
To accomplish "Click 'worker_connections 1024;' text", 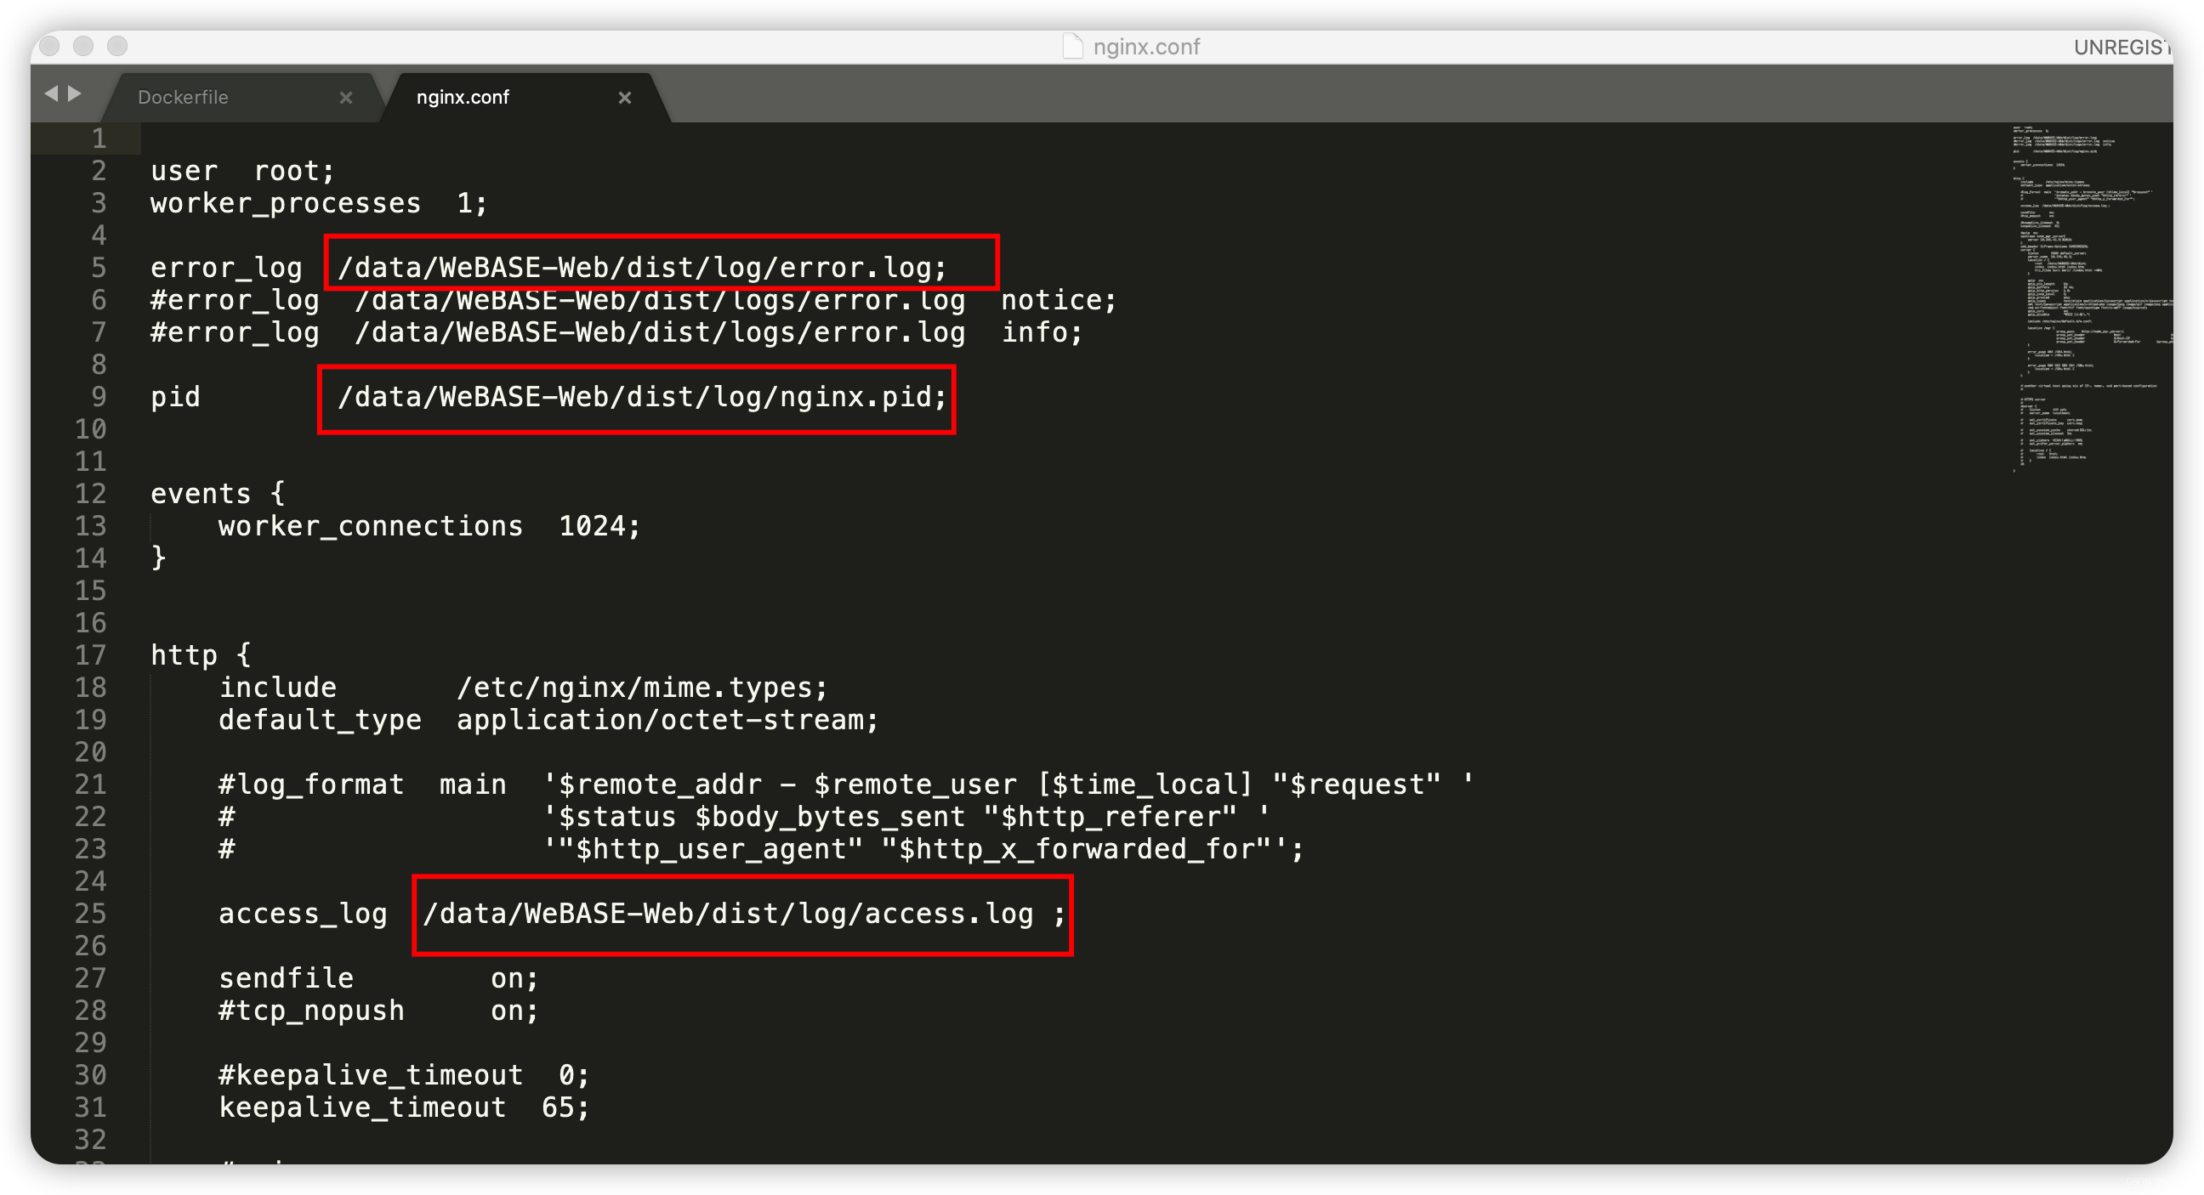I will (x=429, y=526).
